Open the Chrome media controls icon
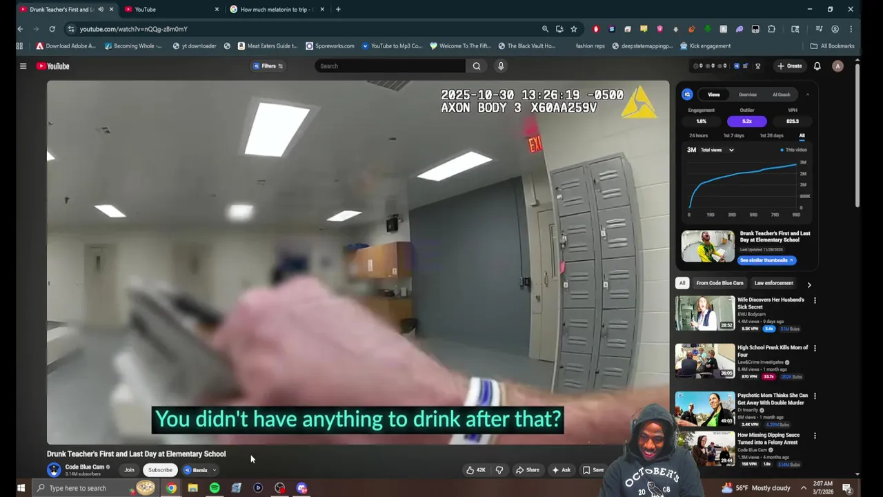 [x=819, y=29]
